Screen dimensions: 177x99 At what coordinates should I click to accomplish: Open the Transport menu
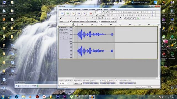click(x=77, y=9)
